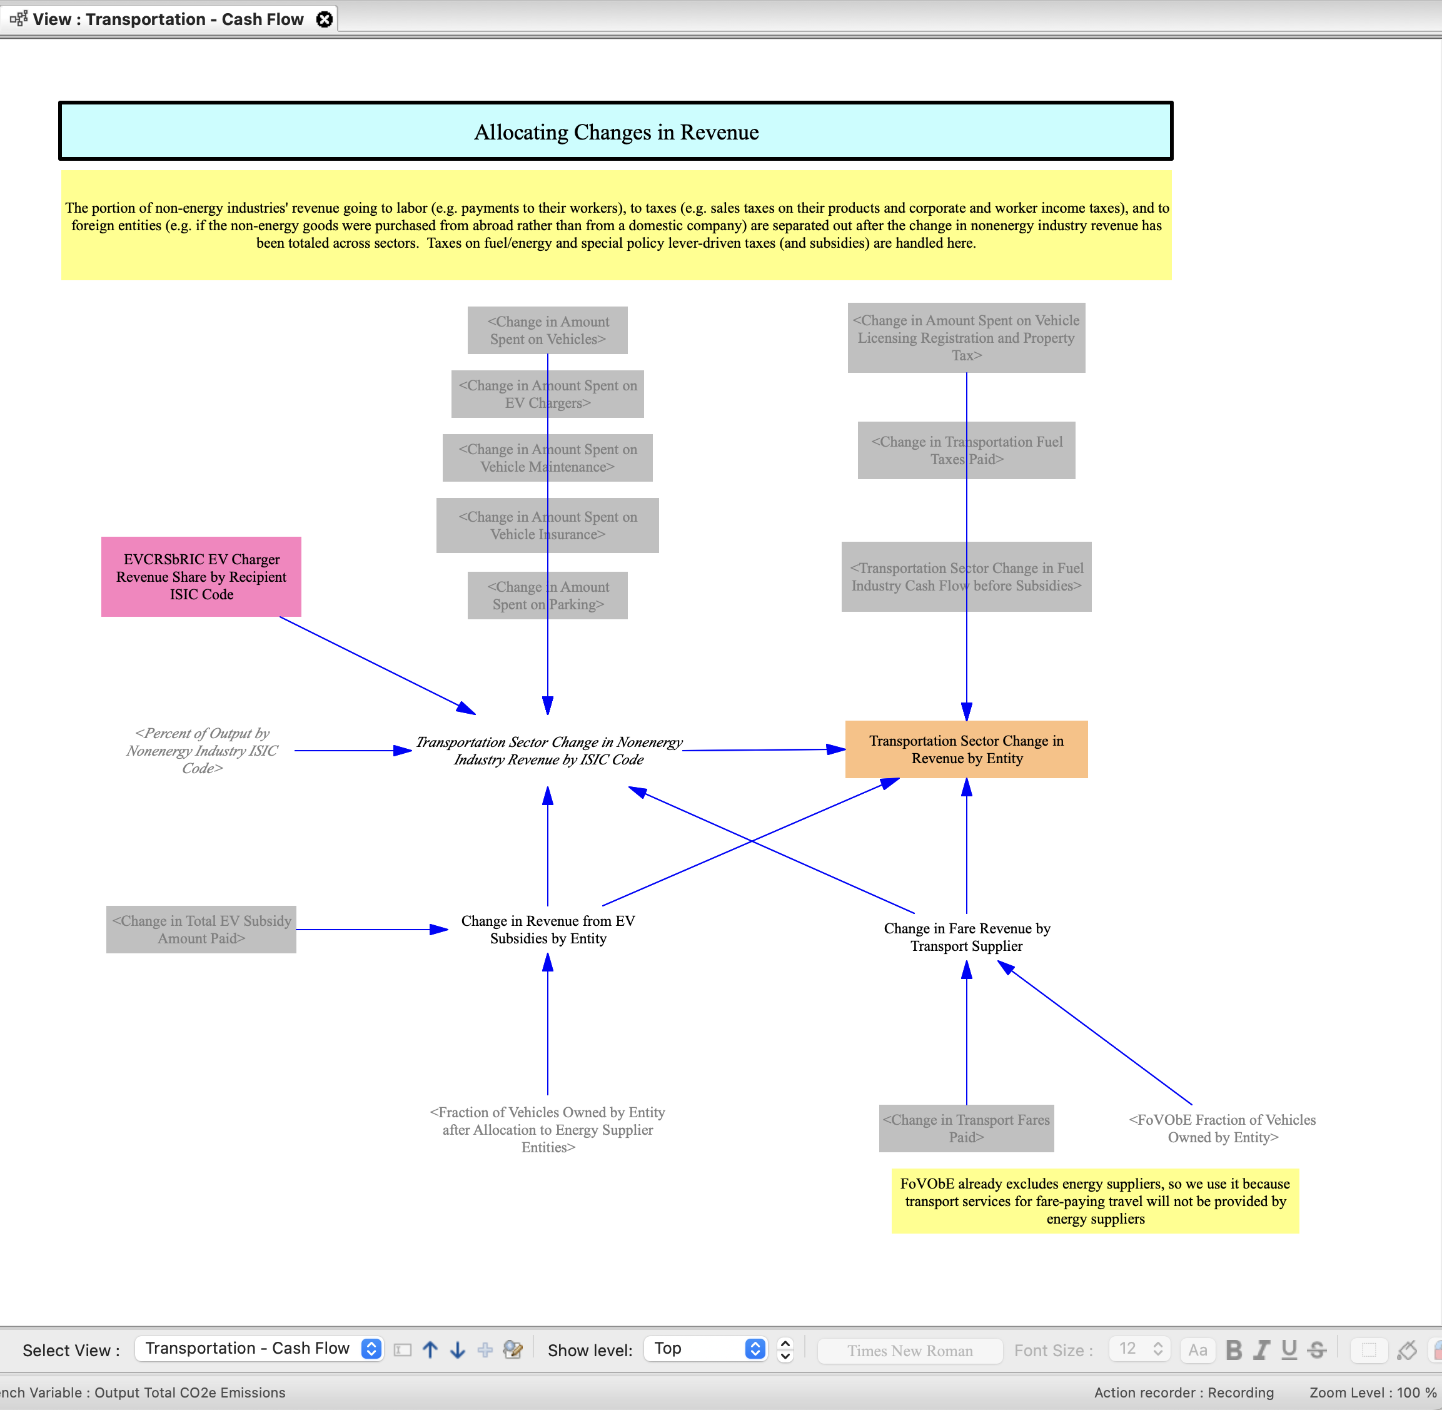
Task: Click FoVObE Fraction of Vehicles Owned by Entity
Action: (x=1223, y=1129)
